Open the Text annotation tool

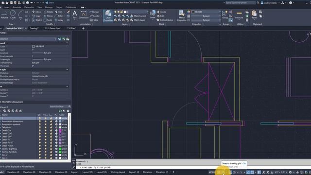pyautogui.click(x=74, y=15)
